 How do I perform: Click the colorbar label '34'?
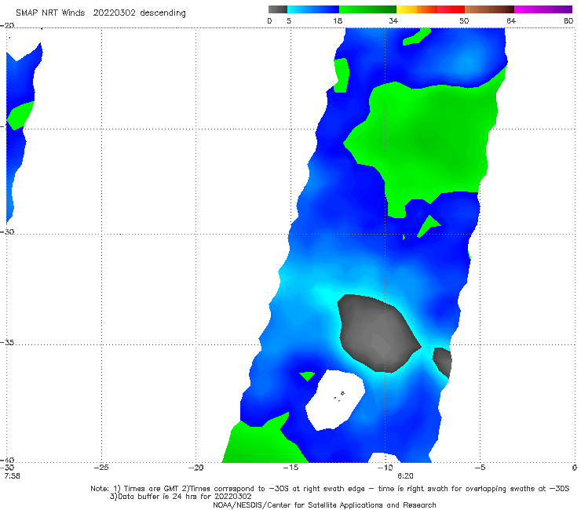click(393, 21)
